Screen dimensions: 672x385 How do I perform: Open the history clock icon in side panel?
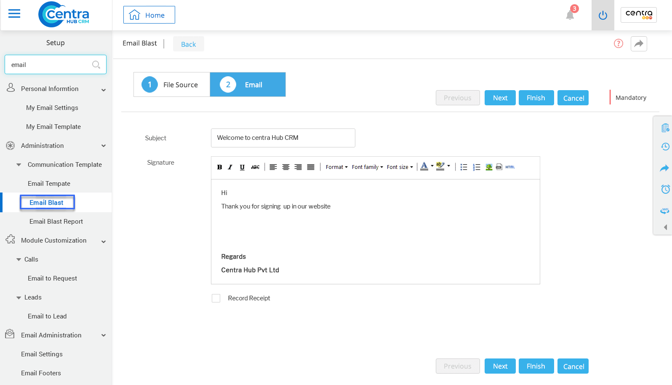(x=665, y=147)
